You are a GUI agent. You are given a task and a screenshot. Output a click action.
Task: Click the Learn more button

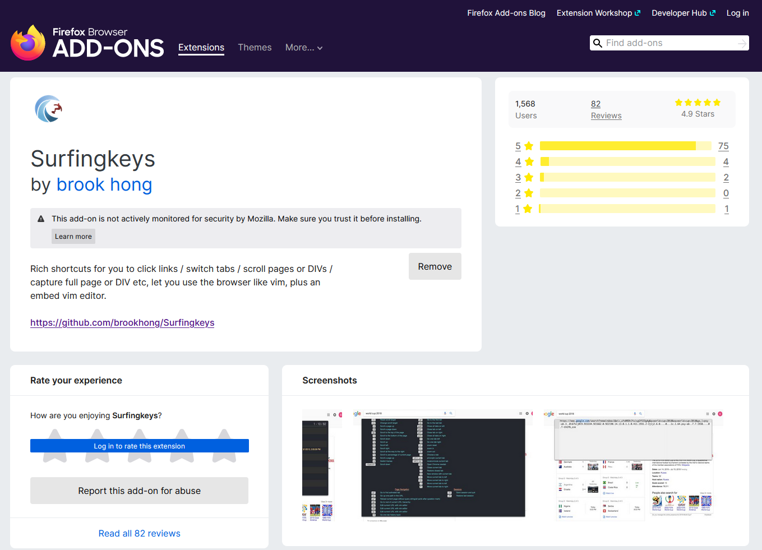pos(73,237)
